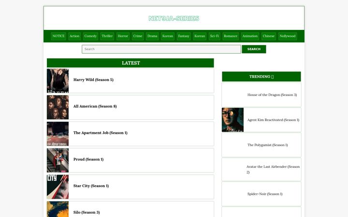Open Silo (Season 3) title
Screen dimensions: 348x217
[x=87, y=212]
